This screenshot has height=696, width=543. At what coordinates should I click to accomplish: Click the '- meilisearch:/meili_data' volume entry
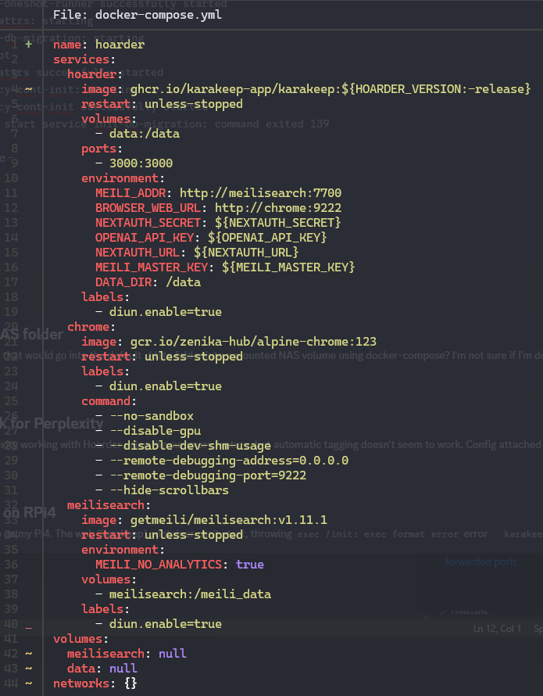click(184, 594)
